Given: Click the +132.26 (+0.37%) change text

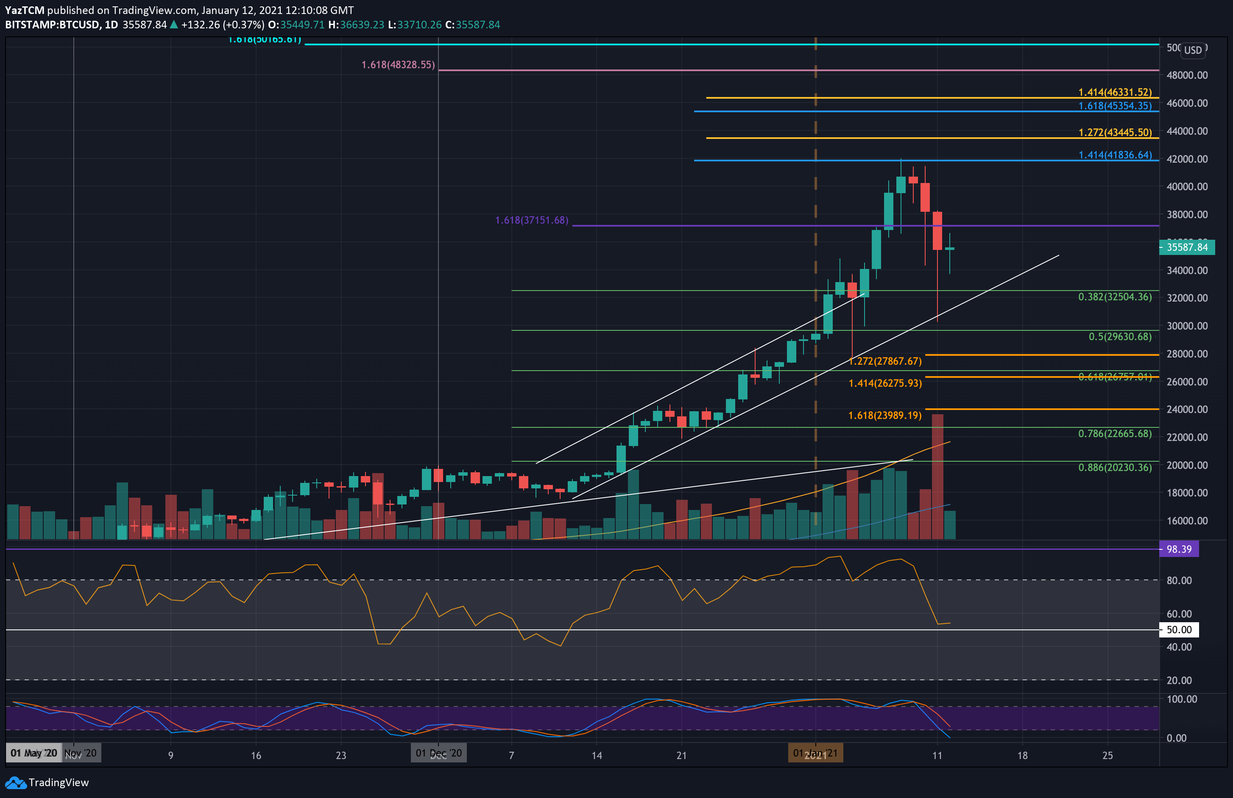Looking at the screenshot, I should pyautogui.click(x=223, y=25).
